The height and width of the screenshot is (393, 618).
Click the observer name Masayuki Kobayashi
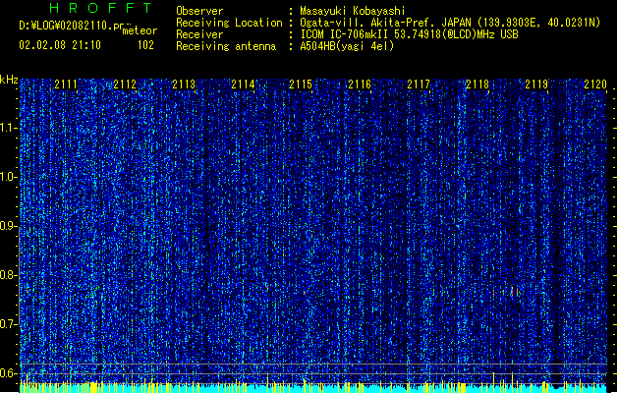tap(353, 11)
